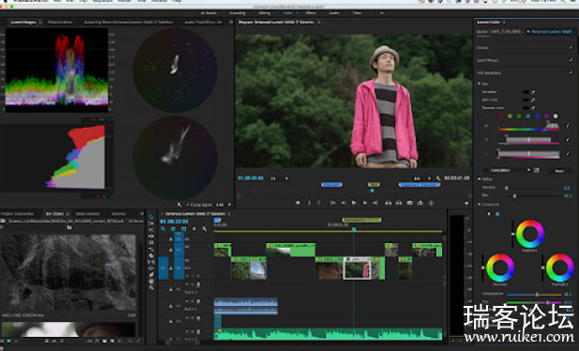Viewport: 579px width, 351px height.
Task: Click Go to In point button
Action: (333, 203)
